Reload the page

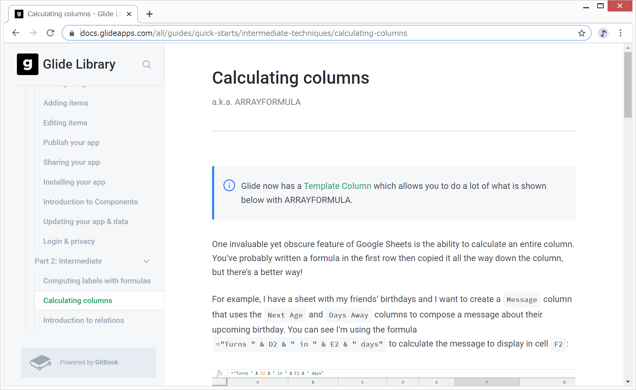click(x=51, y=33)
